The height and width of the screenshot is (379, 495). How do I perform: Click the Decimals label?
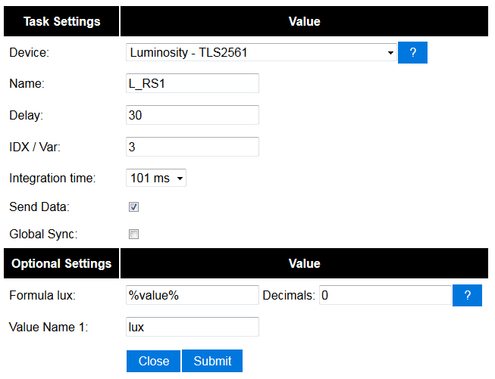click(289, 295)
